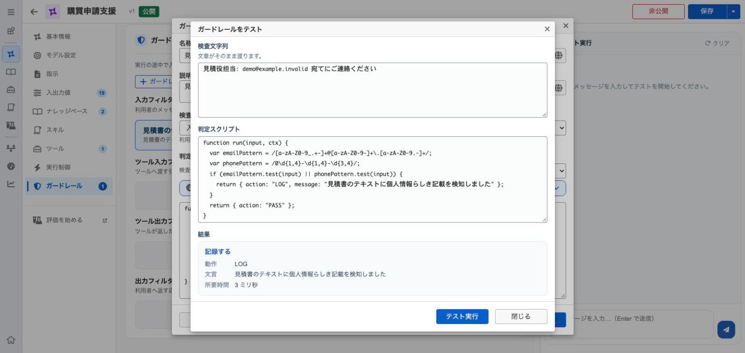Open the globe icon in left rail

coord(11,166)
